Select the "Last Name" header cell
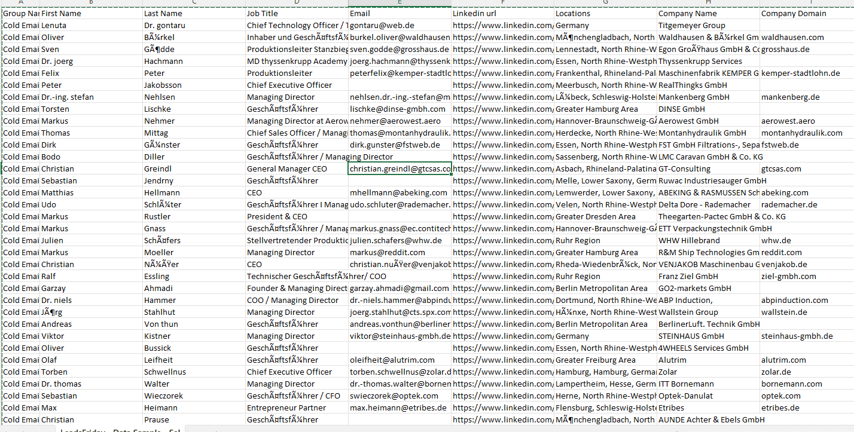This screenshot has width=854, height=432. point(194,13)
